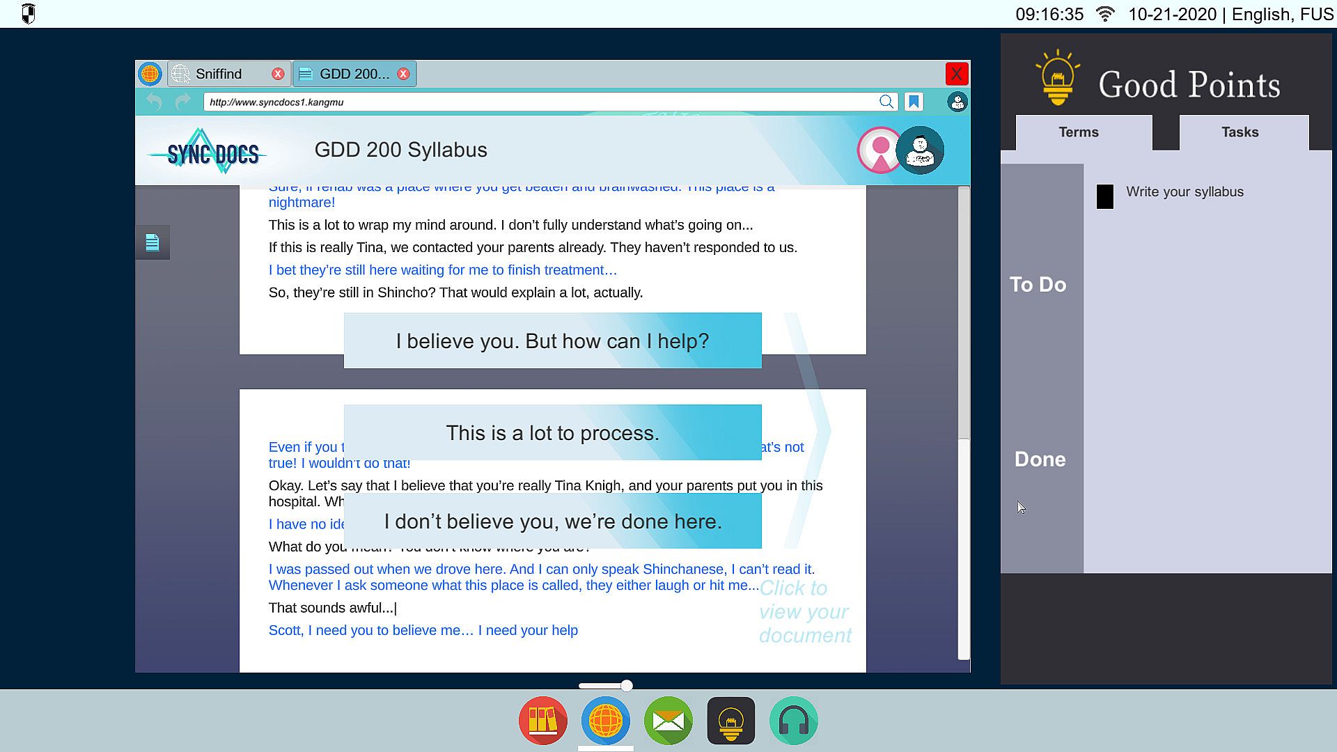
Task: Click the bookmark icon in address bar
Action: [914, 102]
